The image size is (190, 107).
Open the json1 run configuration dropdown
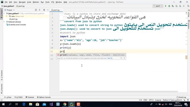(158, 6)
